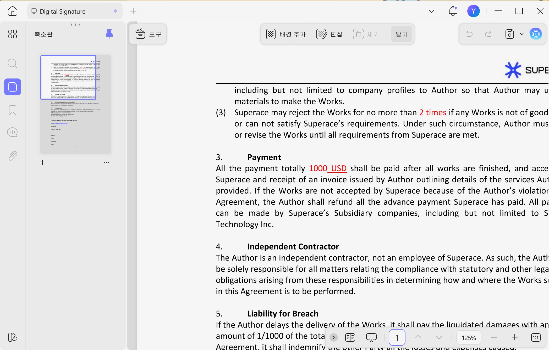The width and height of the screenshot is (549, 350).
Task: Redo the last action
Action: click(488, 34)
